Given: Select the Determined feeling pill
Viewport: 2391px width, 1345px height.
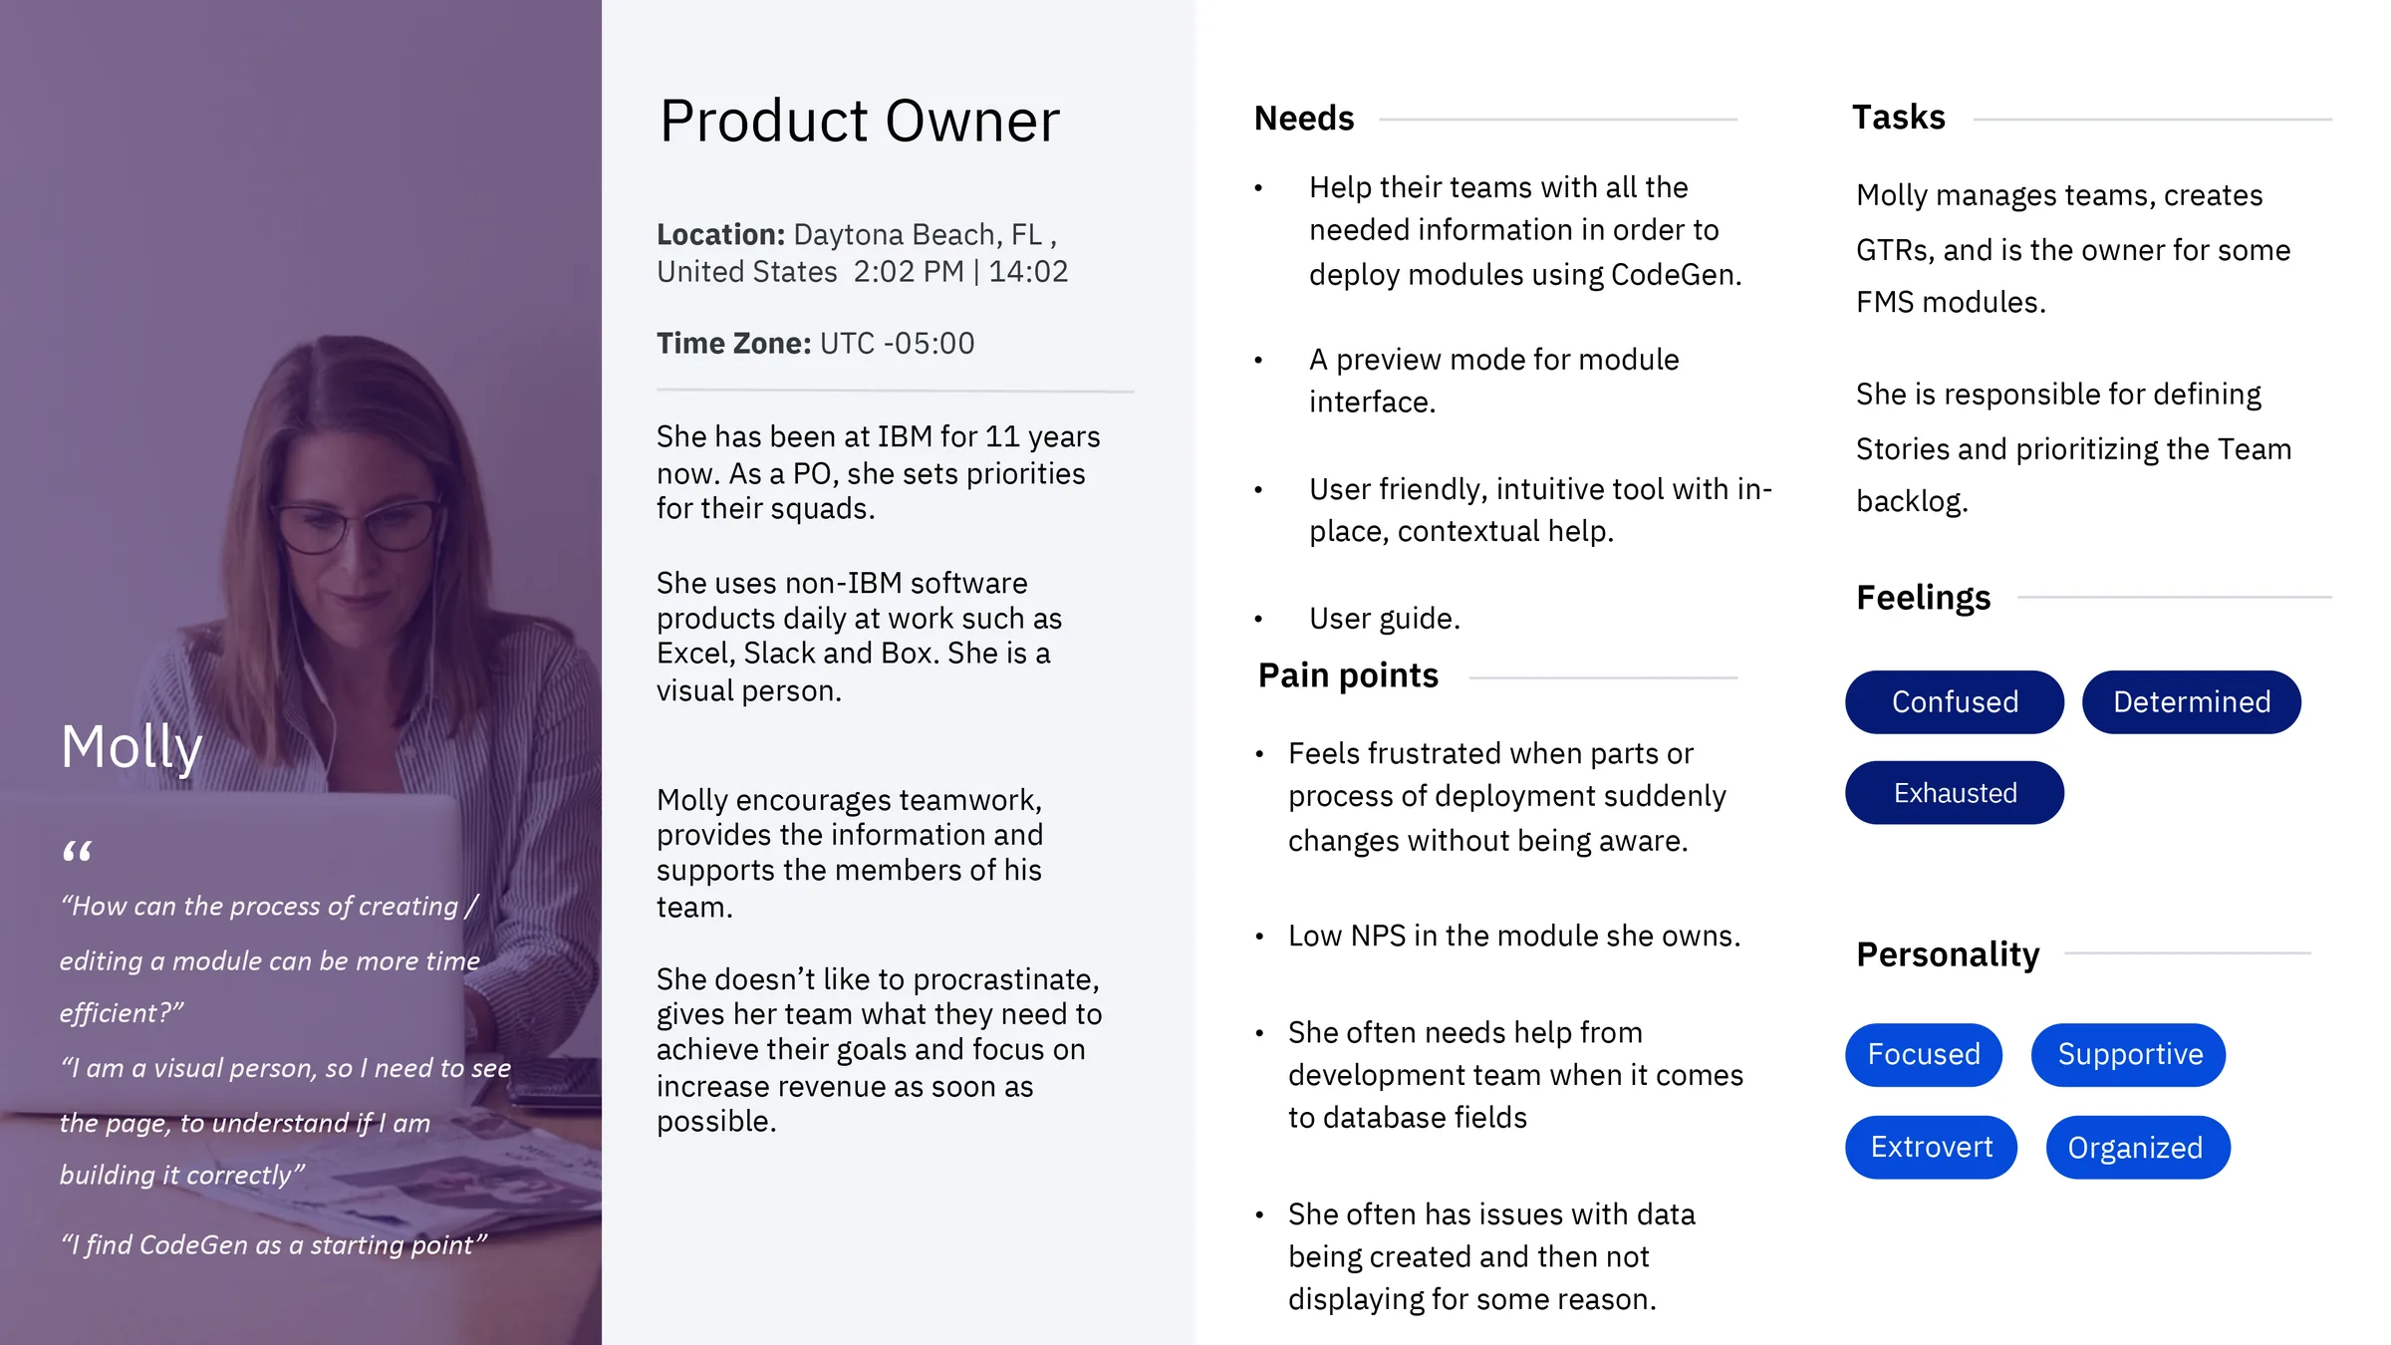Looking at the screenshot, I should tap(2191, 702).
